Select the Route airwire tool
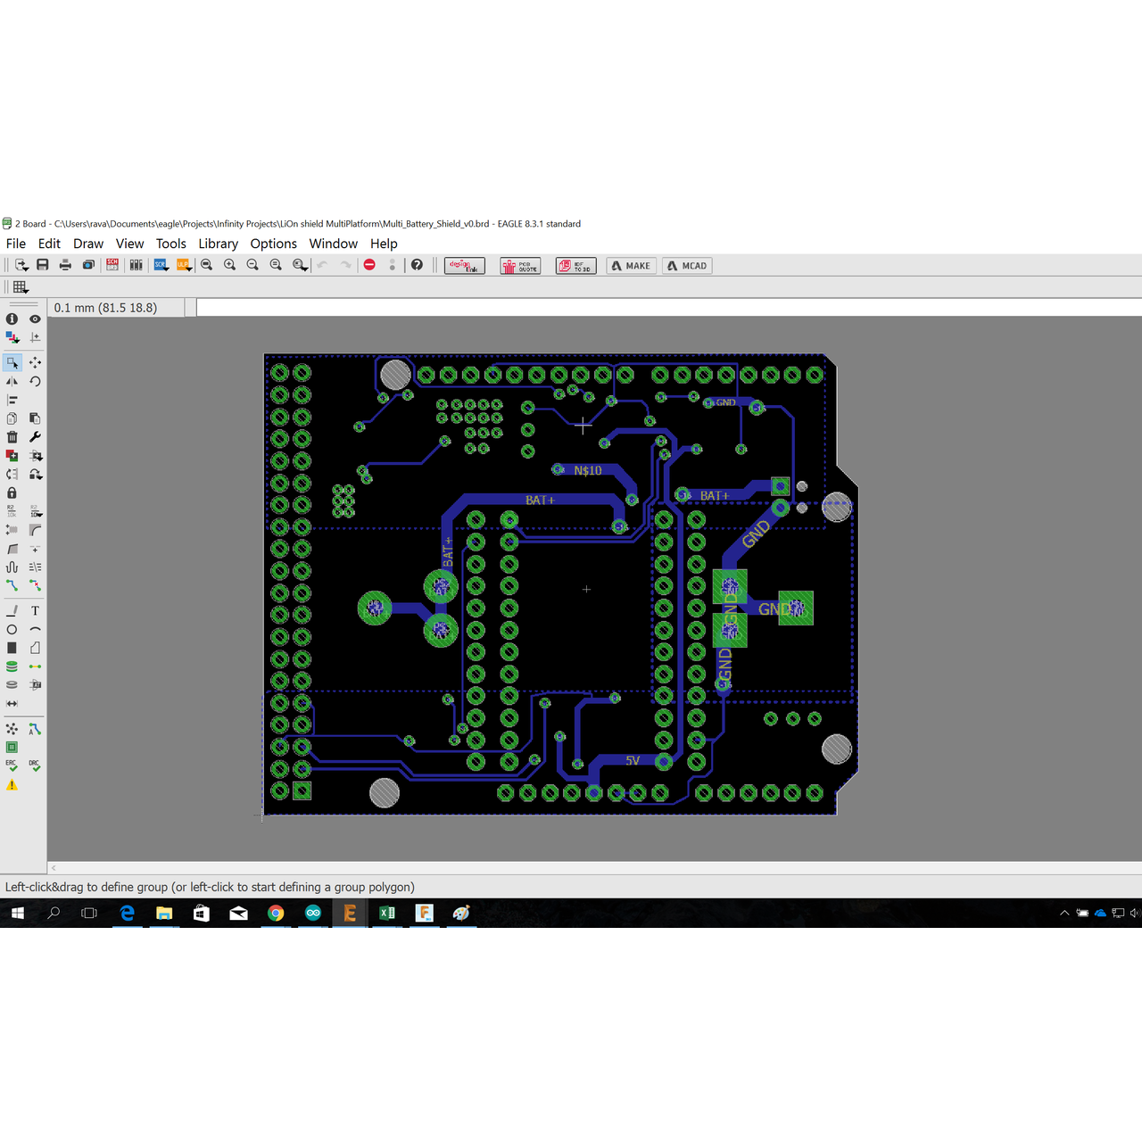Image resolution: width=1142 pixels, height=1142 pixels. click(12, 585)
